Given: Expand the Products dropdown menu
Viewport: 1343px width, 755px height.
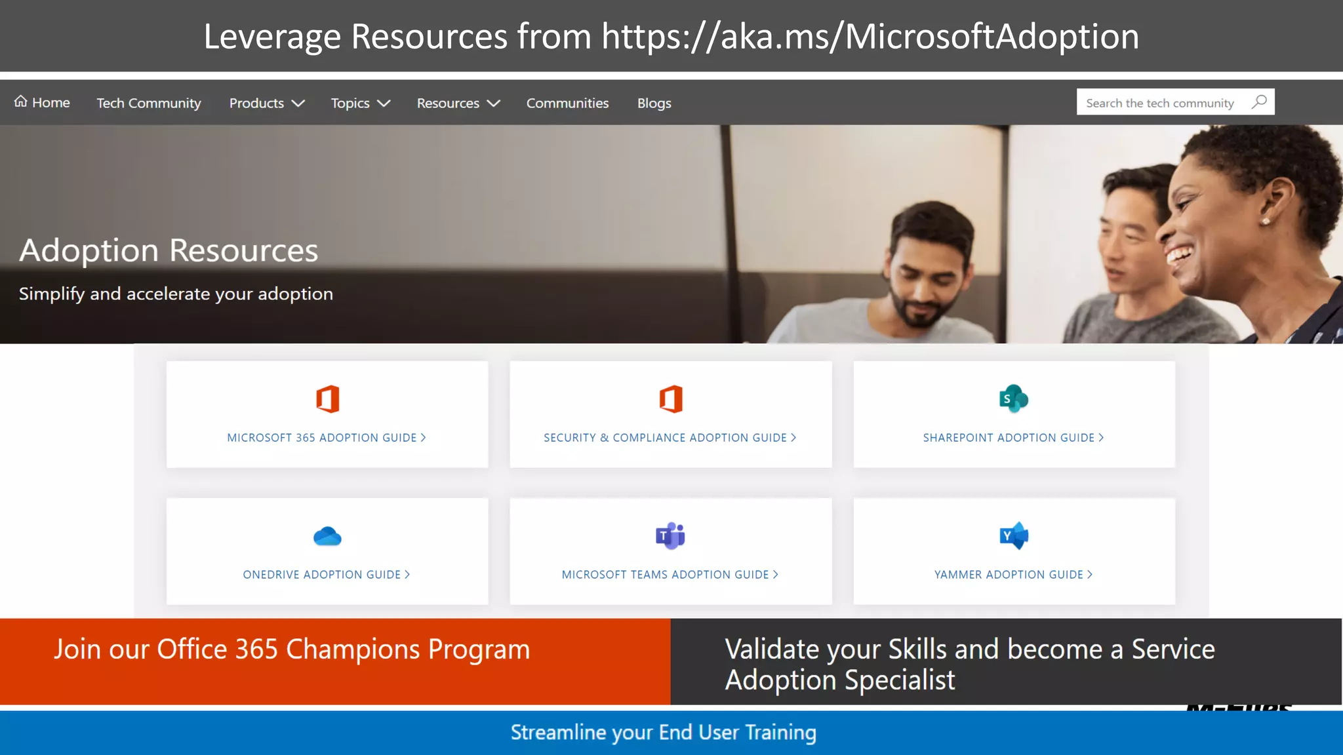Looking at the screenshot, I should (x=267, y=103).
